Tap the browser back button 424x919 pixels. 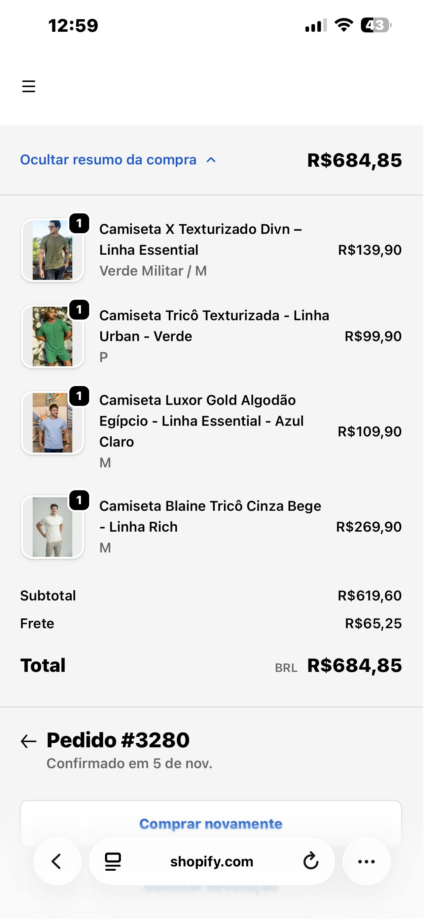57,861
